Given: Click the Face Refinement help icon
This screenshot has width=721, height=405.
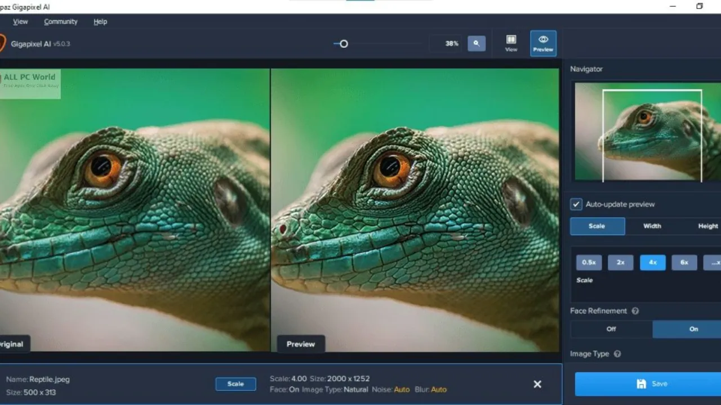Looking at the screenshot, I should pyautogui.click(x=635, y=311).
